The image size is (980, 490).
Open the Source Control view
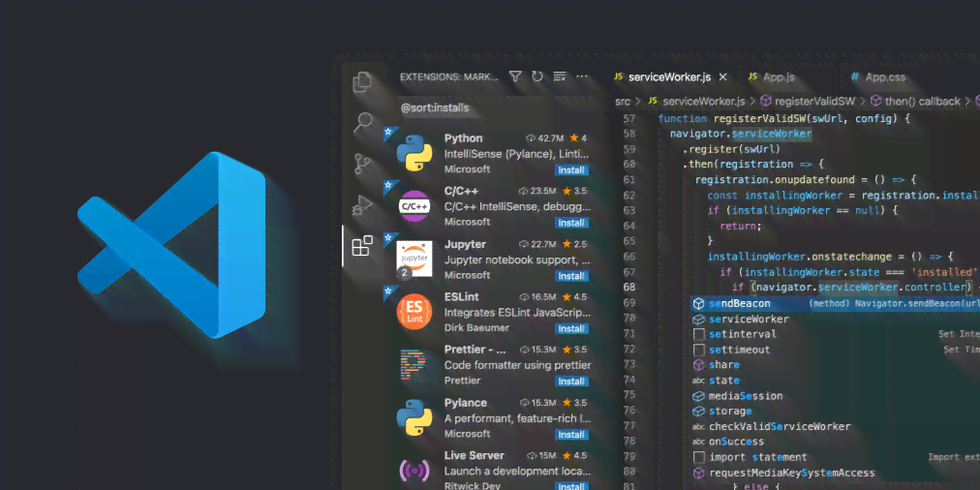(x=362, y=164)
